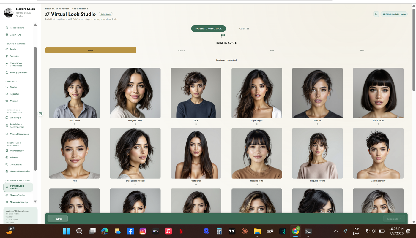Click Mantener corte actual
Viewport: 416px width, 238px height.
(226, 60)
